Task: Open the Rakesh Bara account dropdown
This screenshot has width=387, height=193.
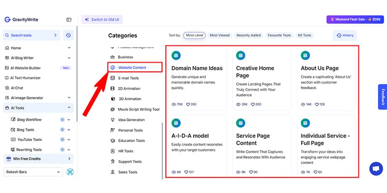Action: pos(33,172)
